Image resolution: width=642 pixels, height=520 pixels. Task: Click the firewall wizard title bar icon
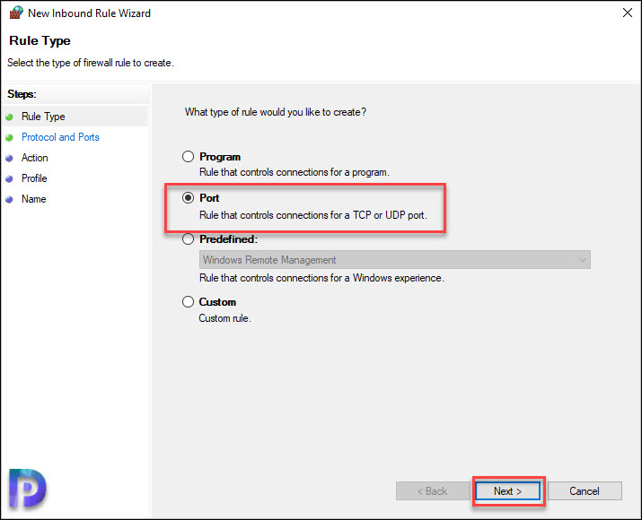tap(16, 13)
